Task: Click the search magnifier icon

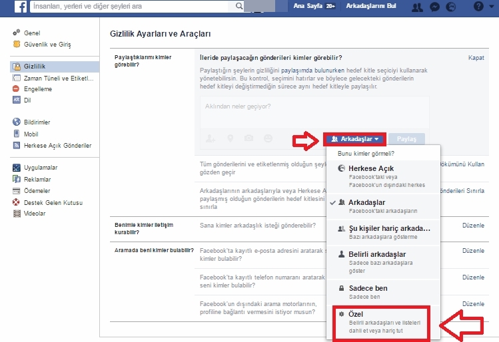Action: click(x=239, y=6)
